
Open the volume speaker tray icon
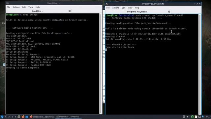tap(188, 117)
